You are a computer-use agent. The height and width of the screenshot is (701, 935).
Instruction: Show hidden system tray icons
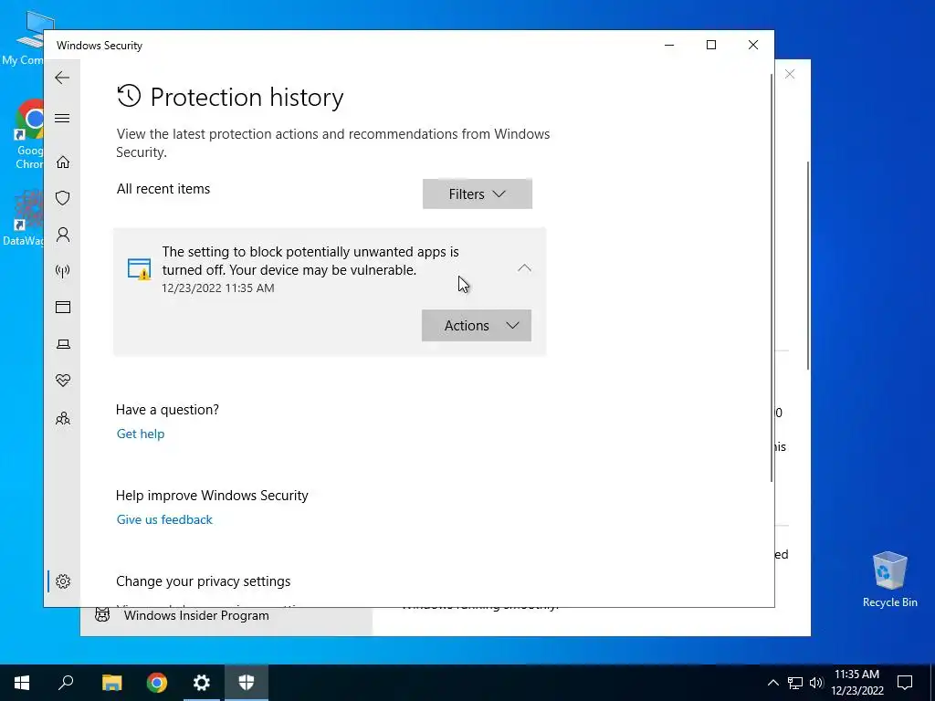coord(772,683)
